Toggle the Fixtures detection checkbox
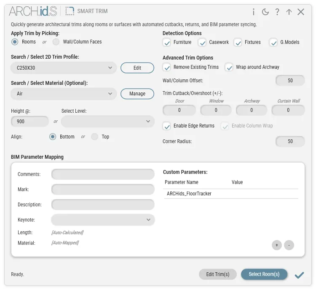The height and width of the screenshot is (290, 316). click(x=238, y=42)
